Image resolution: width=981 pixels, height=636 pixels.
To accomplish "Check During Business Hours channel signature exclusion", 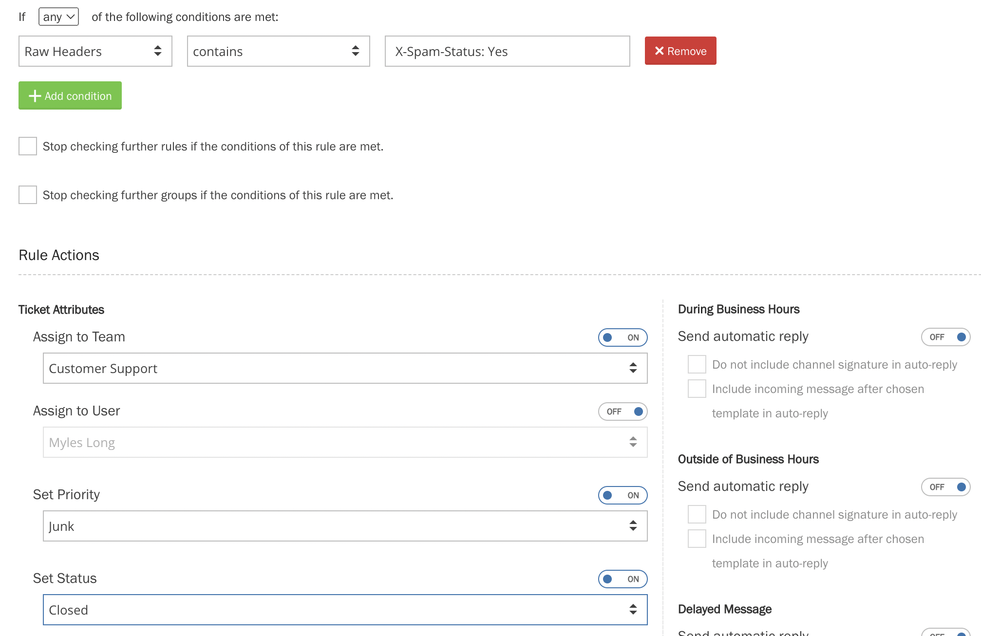I will (x=697, y=364).
